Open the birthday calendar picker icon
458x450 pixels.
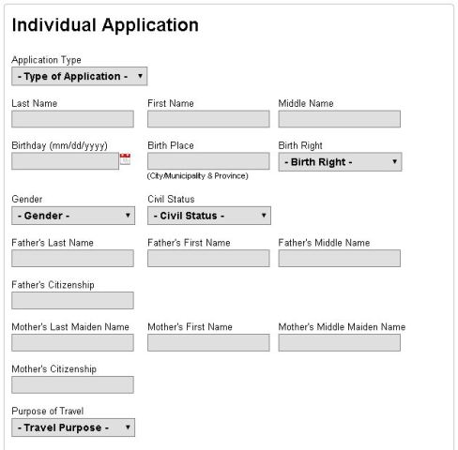[x=125, y=159]
